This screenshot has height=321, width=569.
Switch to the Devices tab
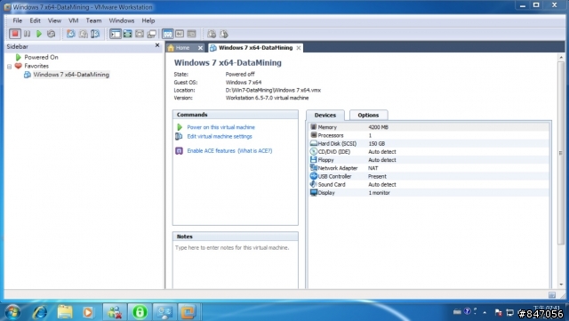(x=325, y=115)
